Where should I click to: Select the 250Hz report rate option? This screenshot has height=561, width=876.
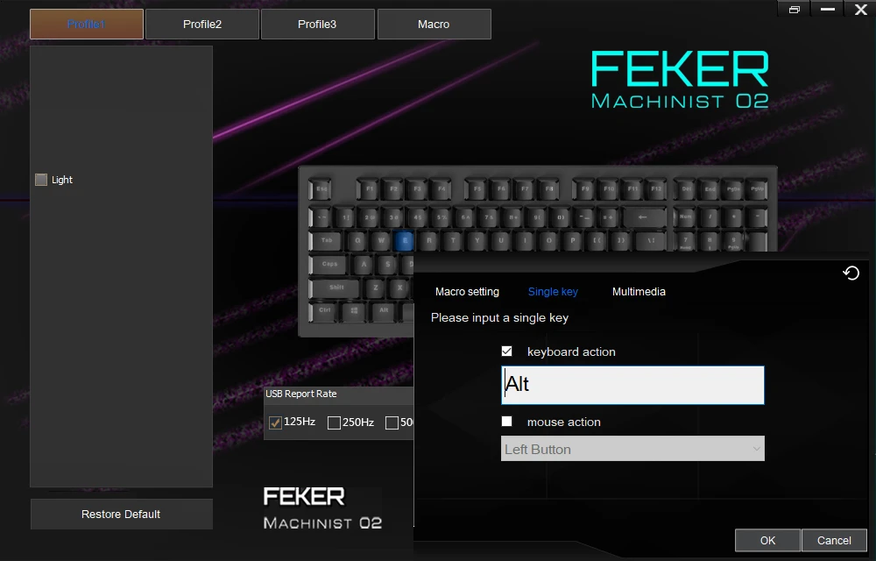(334, 423)
